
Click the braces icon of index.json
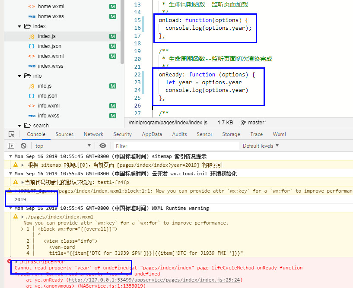32,46
